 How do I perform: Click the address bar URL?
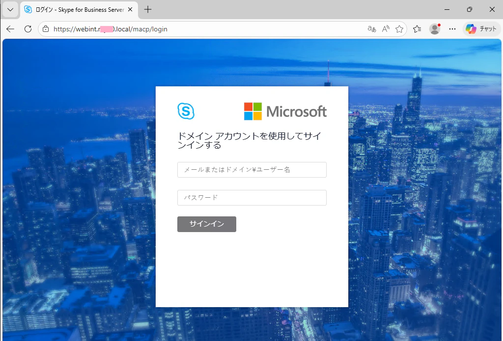tap(111, 29)
